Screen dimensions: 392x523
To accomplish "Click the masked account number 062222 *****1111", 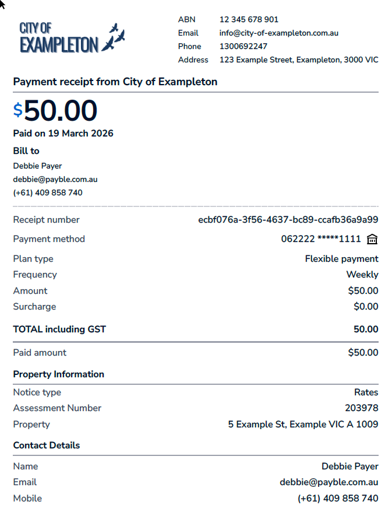I will point(321,239).
